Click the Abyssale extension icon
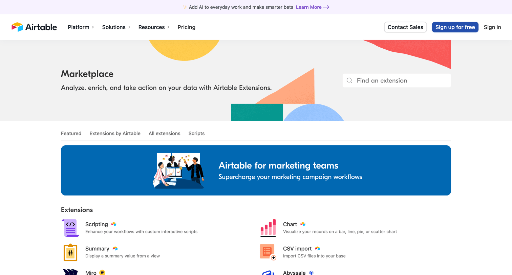The image size is (512, 275). [268, 273]
